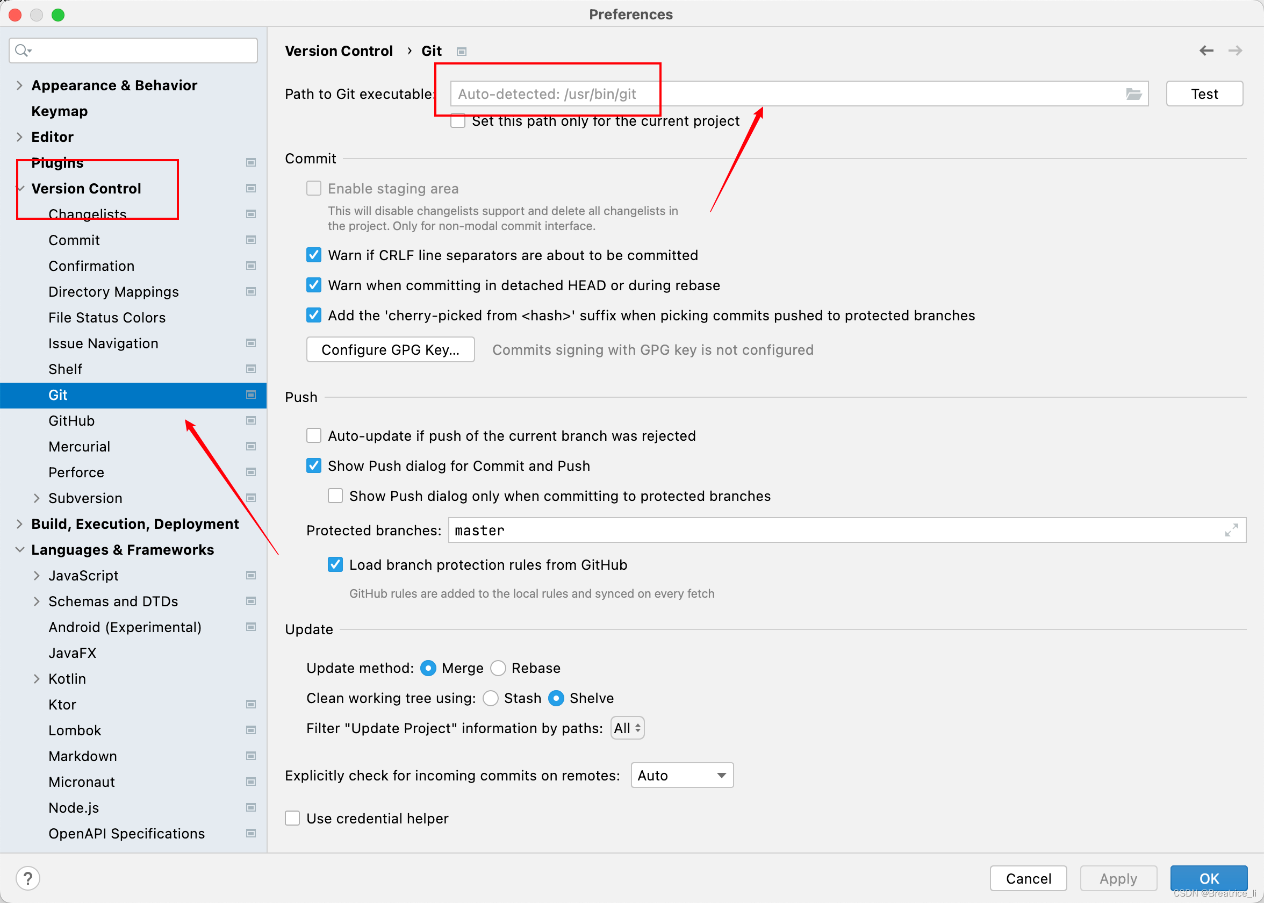The width and height of the screenshot is (1264, 903).
Task: Click Configure GPG Key button
Action: pos(390,350)
